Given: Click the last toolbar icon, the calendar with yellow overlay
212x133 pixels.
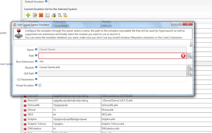Looking at the screenshot, I should click(x=65, y=15).
